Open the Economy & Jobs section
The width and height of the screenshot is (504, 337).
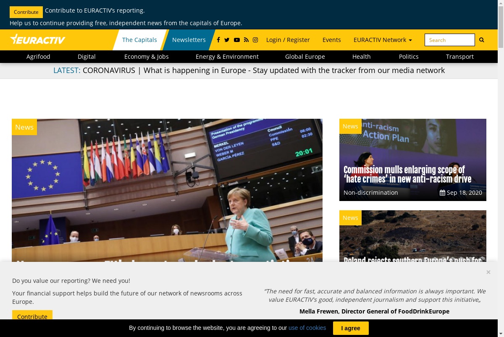tap(147, 57)
